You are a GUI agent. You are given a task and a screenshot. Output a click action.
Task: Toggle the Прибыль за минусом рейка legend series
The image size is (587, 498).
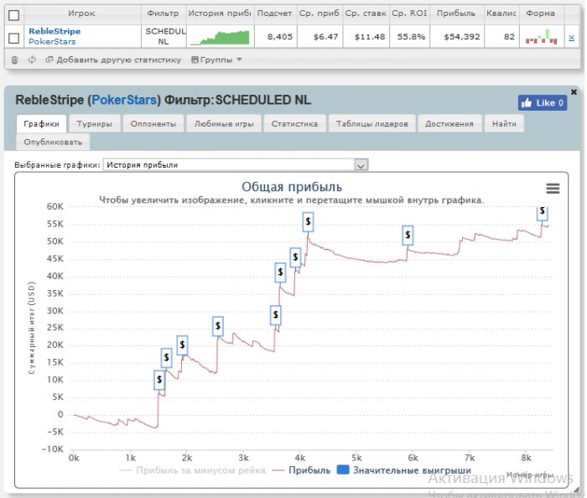[x=191, y=470]
